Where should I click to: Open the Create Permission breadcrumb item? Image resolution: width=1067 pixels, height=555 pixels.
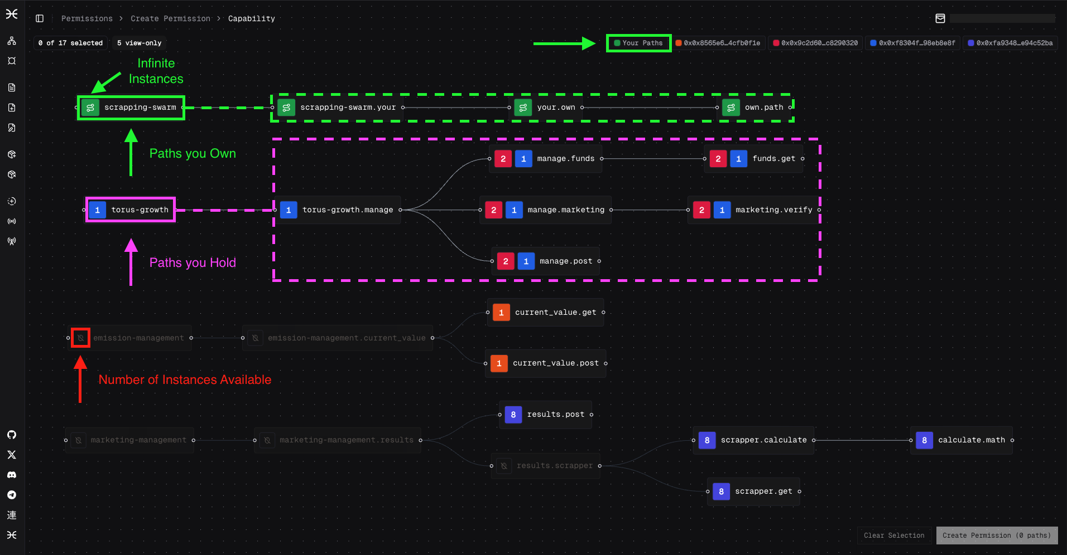tap(170, 18)
